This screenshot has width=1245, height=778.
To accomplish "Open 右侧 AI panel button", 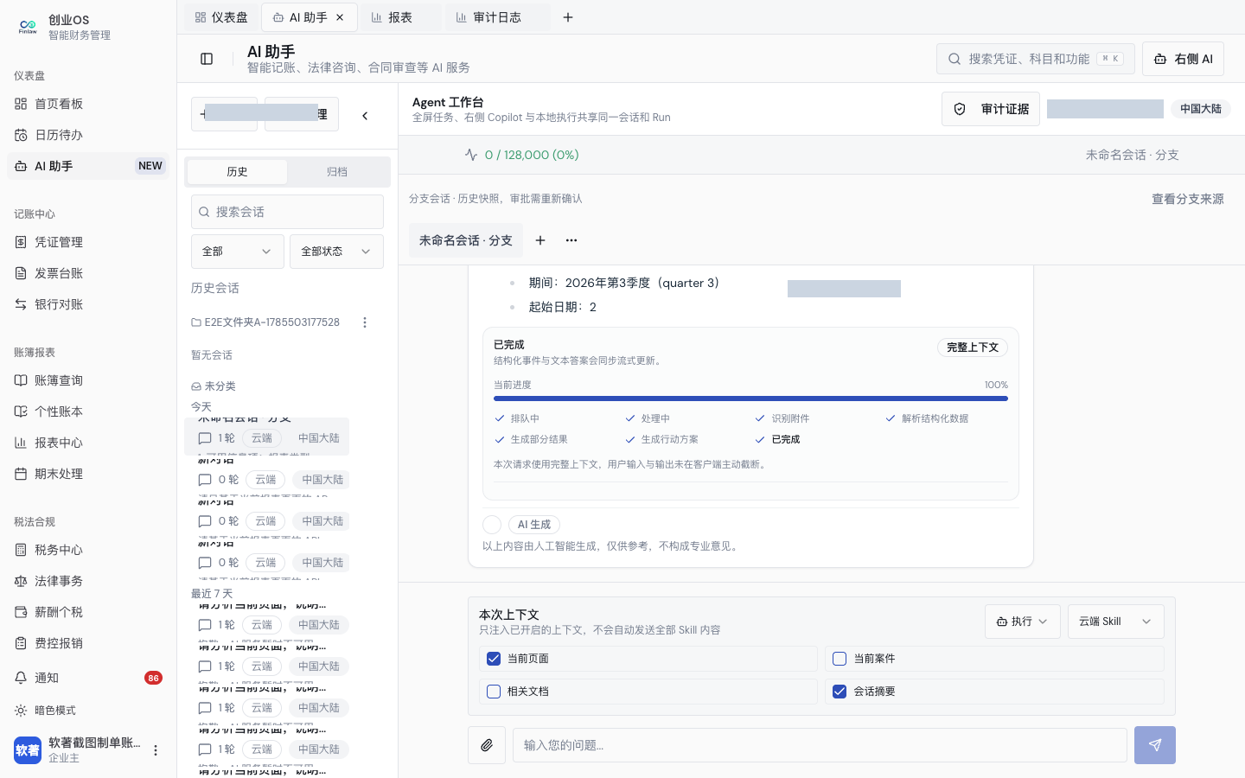I will 1183,59.
